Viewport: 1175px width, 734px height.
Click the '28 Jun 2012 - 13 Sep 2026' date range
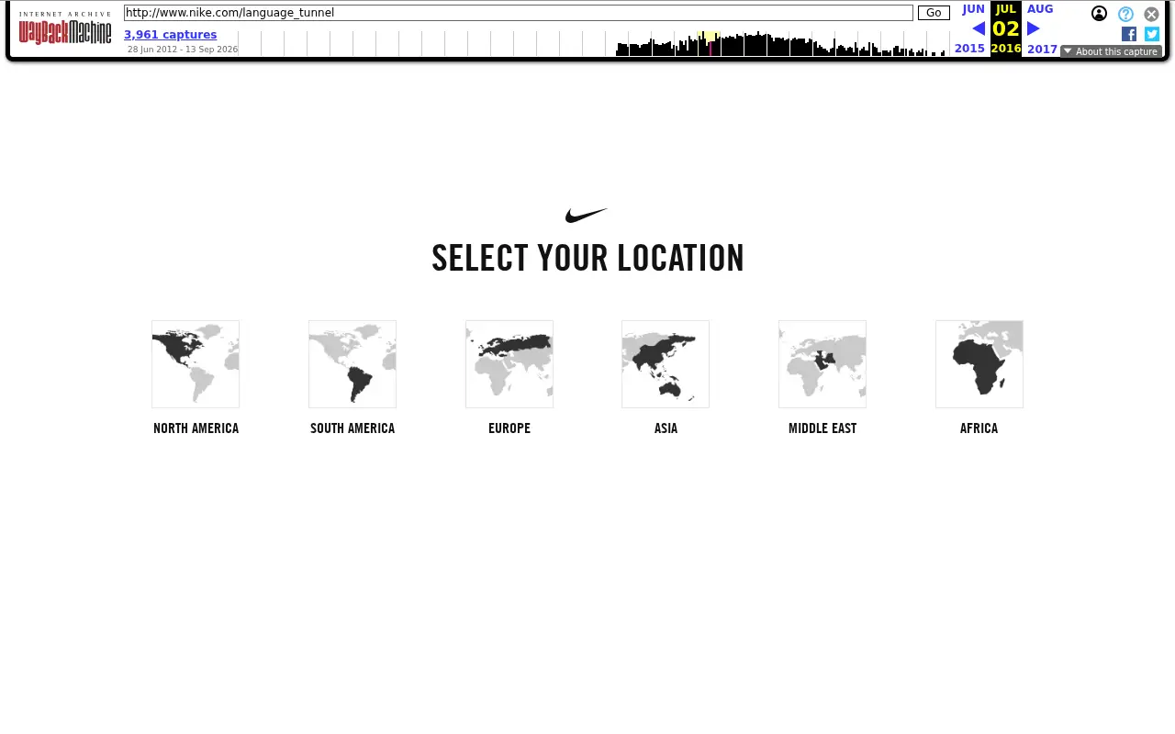[183, 50]
